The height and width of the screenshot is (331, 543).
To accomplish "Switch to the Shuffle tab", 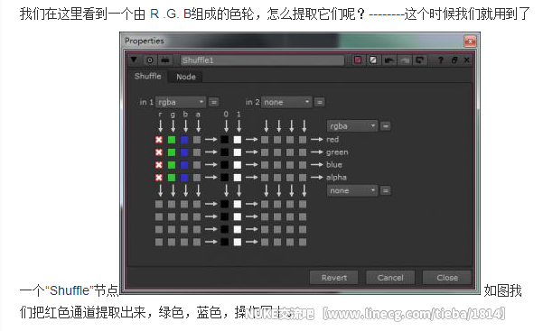I will pos(147,76).
